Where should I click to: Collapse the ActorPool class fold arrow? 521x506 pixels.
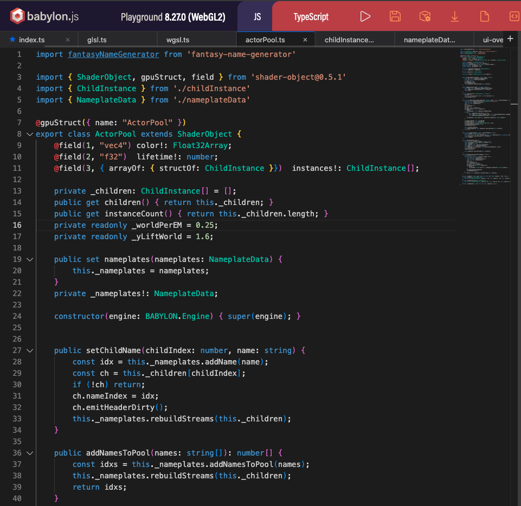(x=29, y=134)
